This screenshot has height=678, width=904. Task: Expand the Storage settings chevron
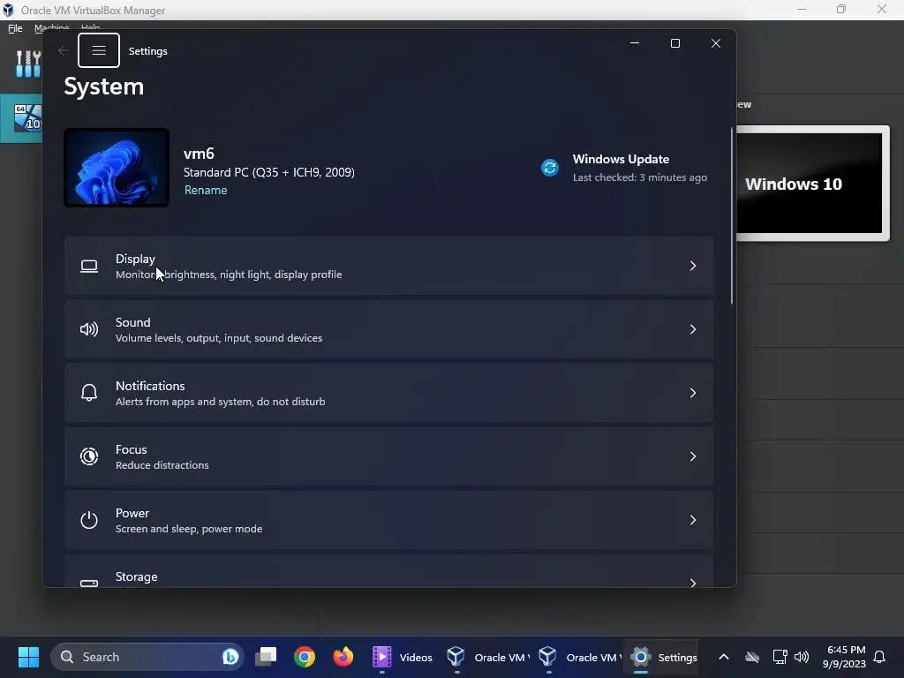pyautogui.click(x=692, y=583)
